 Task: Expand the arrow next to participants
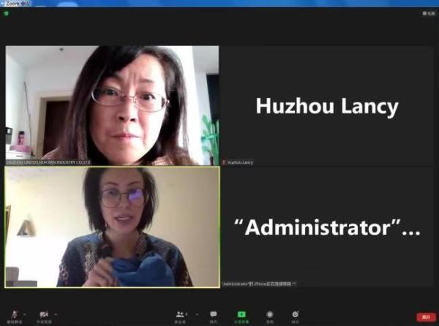click(197, 314)
